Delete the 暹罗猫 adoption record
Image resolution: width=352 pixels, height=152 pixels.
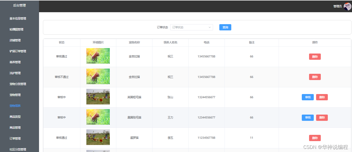[x=315, y=138]
